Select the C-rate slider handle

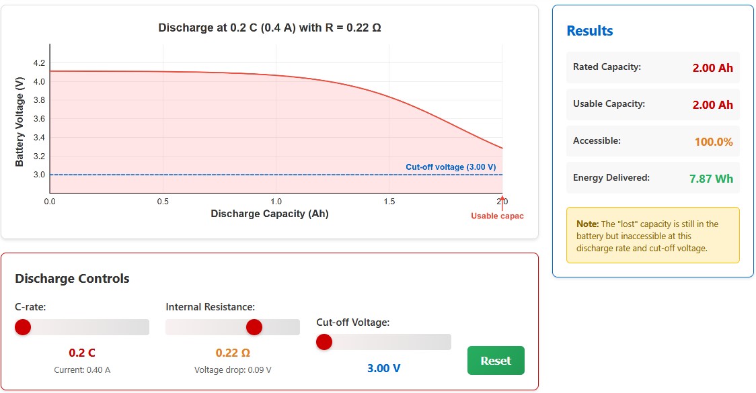pyautogui.click(x=24, y=326)
